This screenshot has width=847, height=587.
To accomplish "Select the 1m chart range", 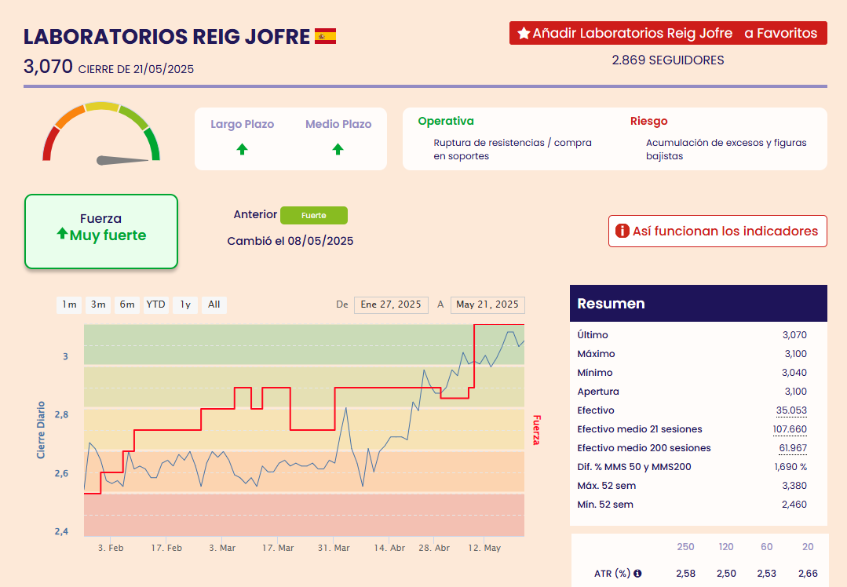I will [69, 304].
